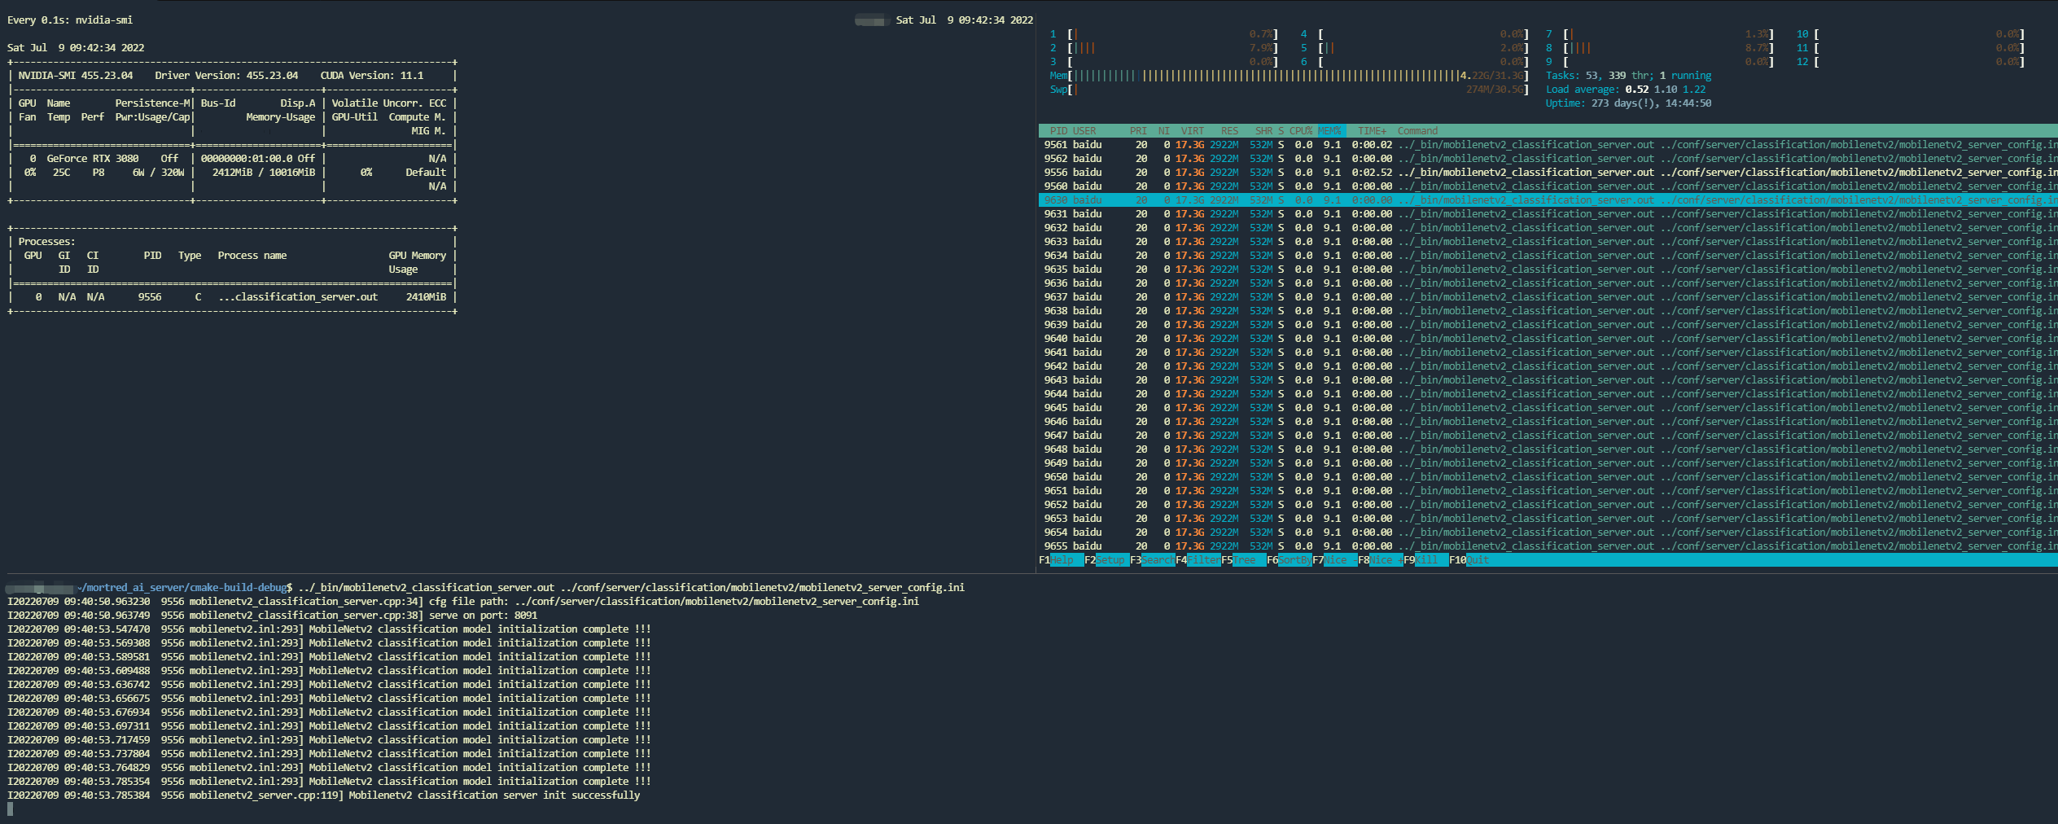Click the terminal cursor below the log

point(11,809)
